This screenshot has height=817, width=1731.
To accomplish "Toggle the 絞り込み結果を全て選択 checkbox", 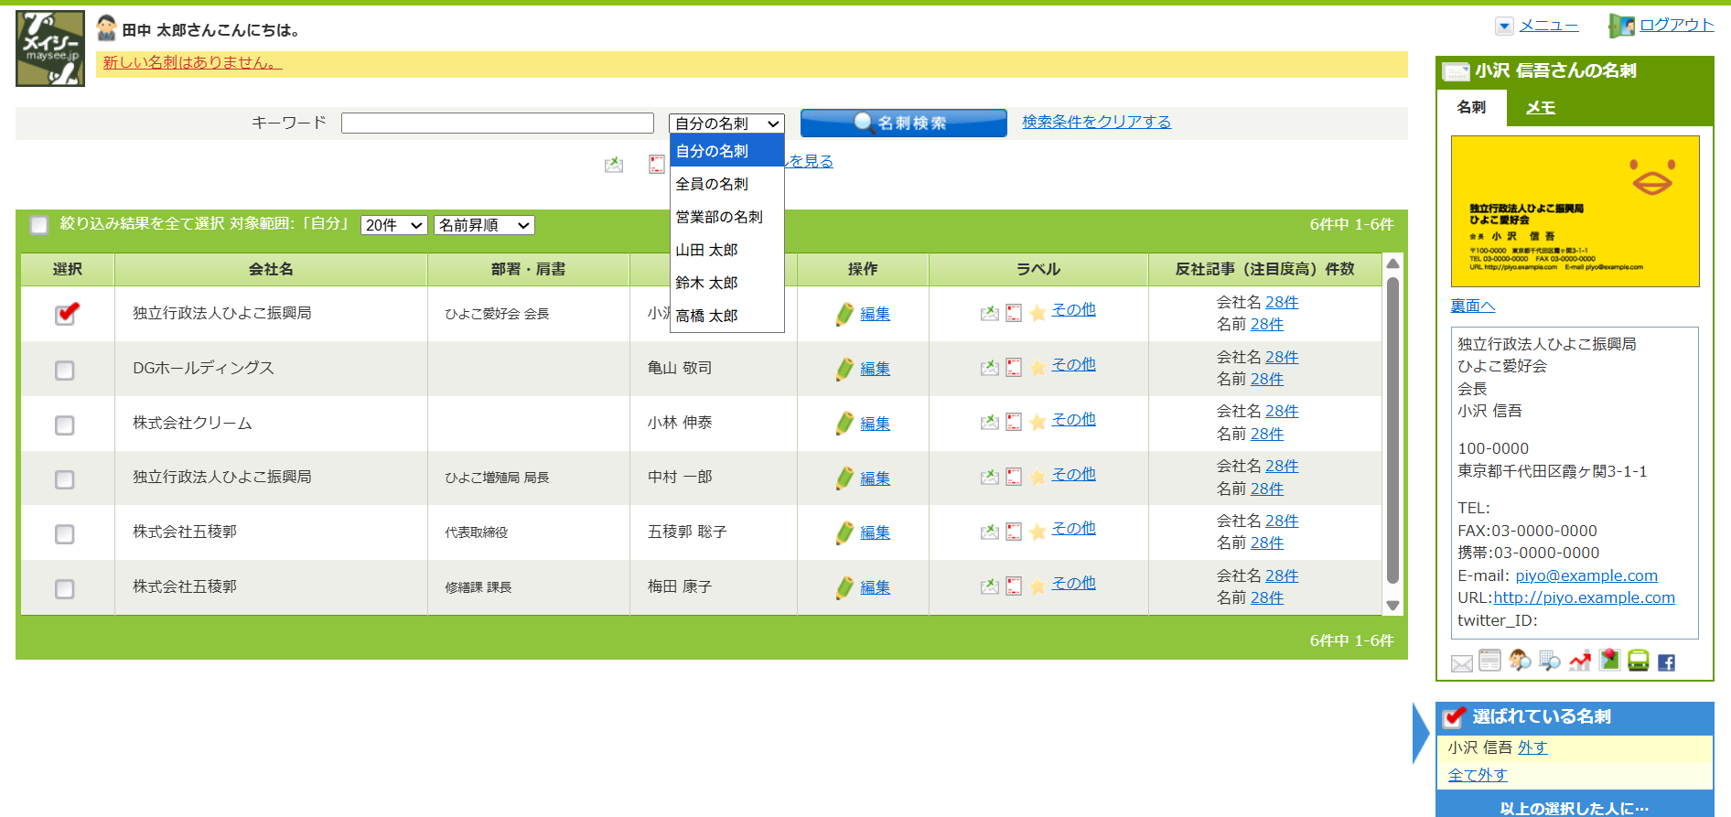I will [x=39, y=225].
